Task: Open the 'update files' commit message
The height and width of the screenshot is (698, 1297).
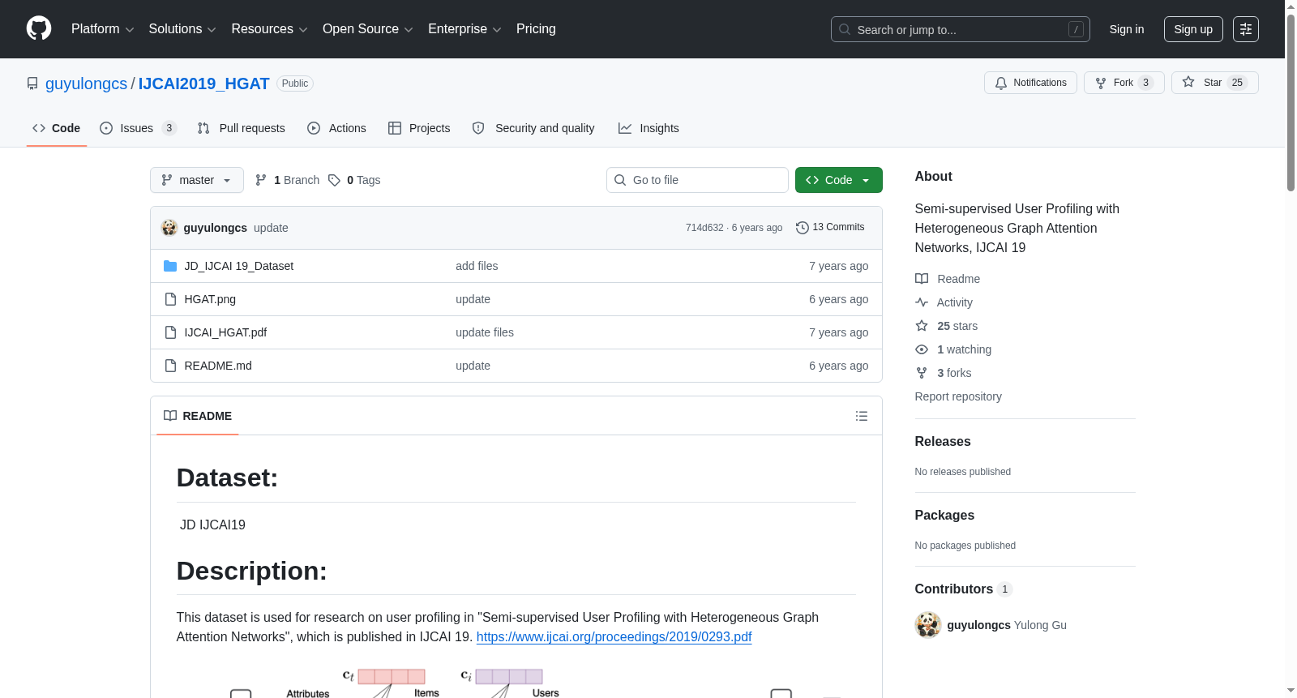Action: click(485, 332)
